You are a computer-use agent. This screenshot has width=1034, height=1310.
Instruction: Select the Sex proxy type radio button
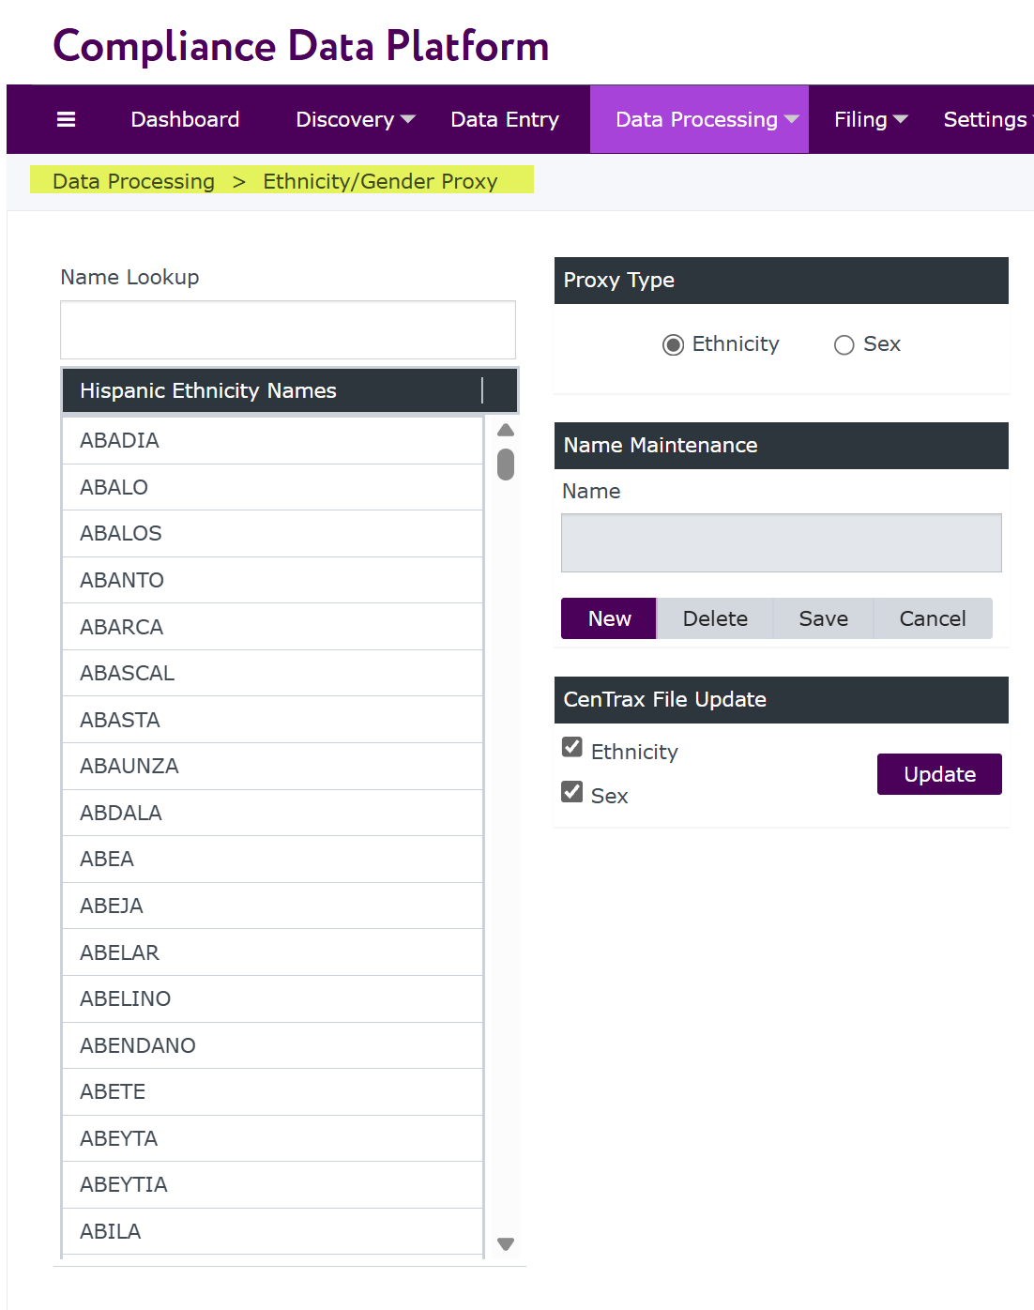tap(844, 345)
